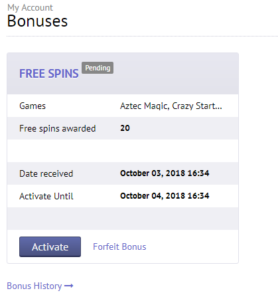Click the Free spins awarded label
The image size is (278, 295).
pos(58,128)
